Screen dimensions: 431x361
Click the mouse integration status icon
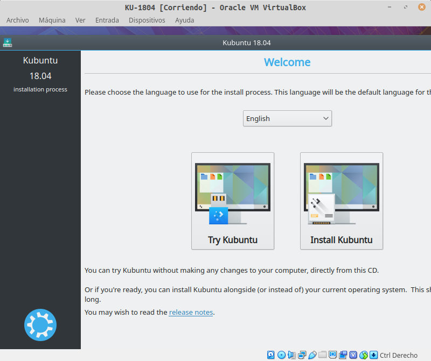coord(363,355)
